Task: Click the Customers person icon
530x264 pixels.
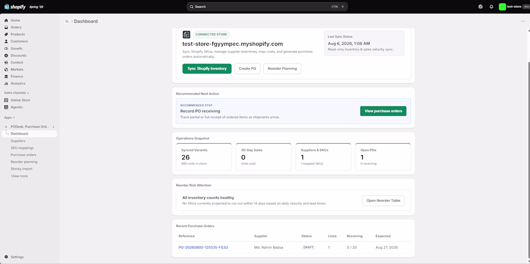Action: pos(6,41)
